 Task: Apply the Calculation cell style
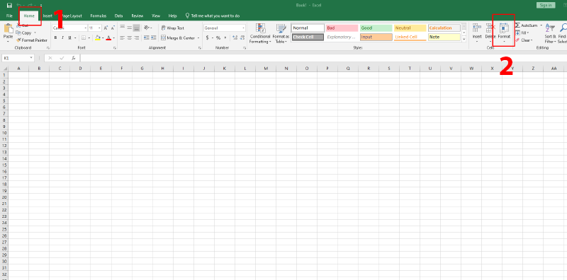point(444,28)
